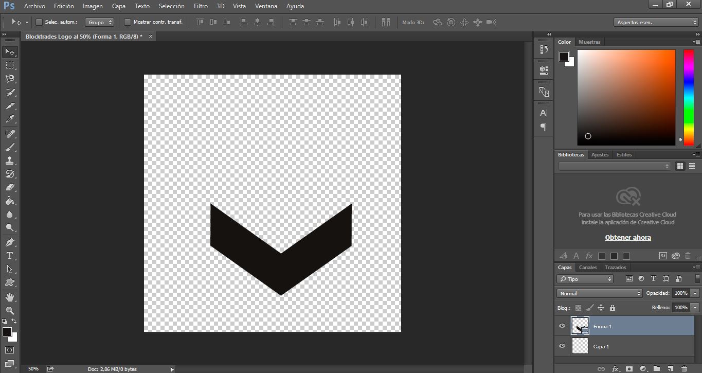Enable Selec. autom. checkbox

[x=39, y=22]
